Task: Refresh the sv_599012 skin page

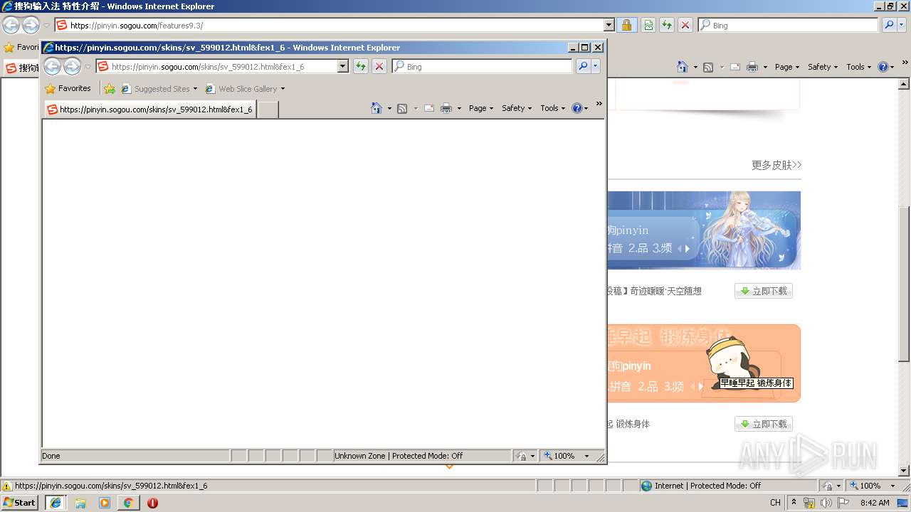Action: pyautogui.click(x=361, y=66)
